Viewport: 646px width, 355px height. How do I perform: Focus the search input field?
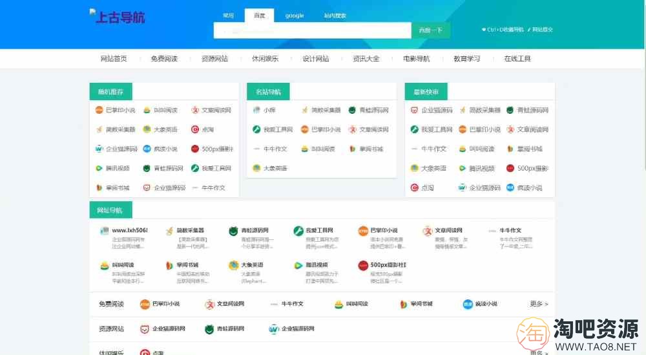pyautogui.click(x=312, y=30)
